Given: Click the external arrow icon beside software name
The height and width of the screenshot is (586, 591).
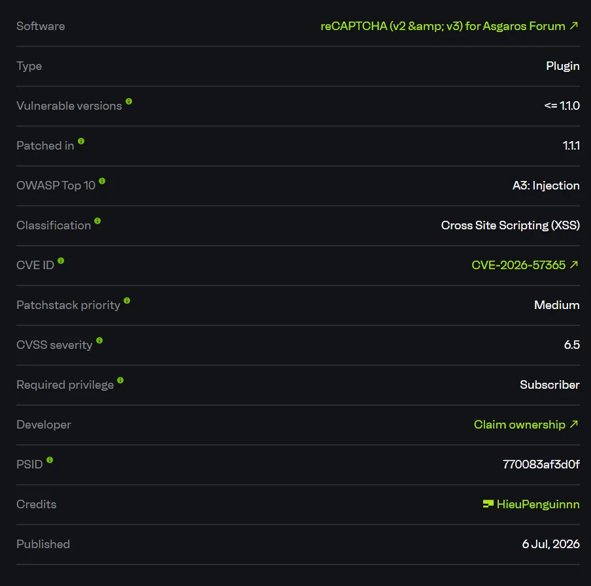Looking at the screenshot, I should pos(573,25).
